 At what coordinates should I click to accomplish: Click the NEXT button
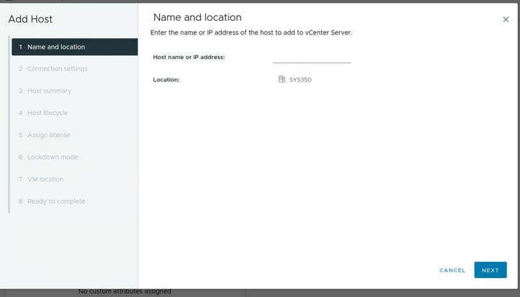coord(490,270)
